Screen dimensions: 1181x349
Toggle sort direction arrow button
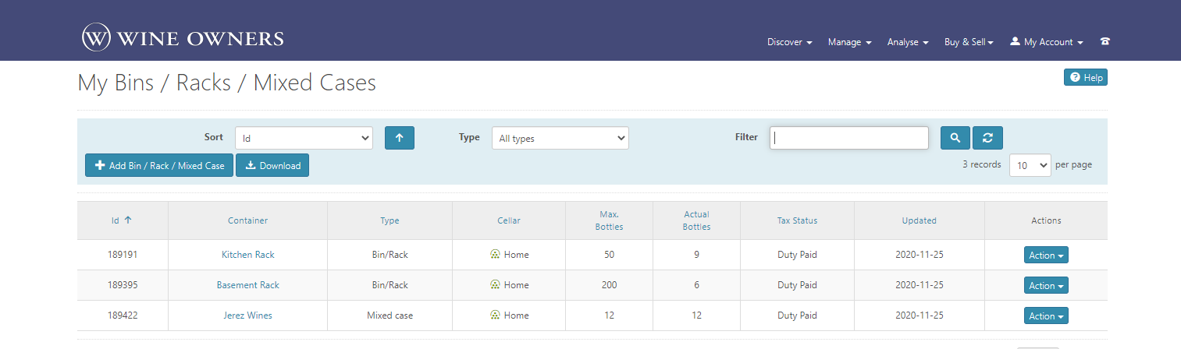[x=400, y=138]
